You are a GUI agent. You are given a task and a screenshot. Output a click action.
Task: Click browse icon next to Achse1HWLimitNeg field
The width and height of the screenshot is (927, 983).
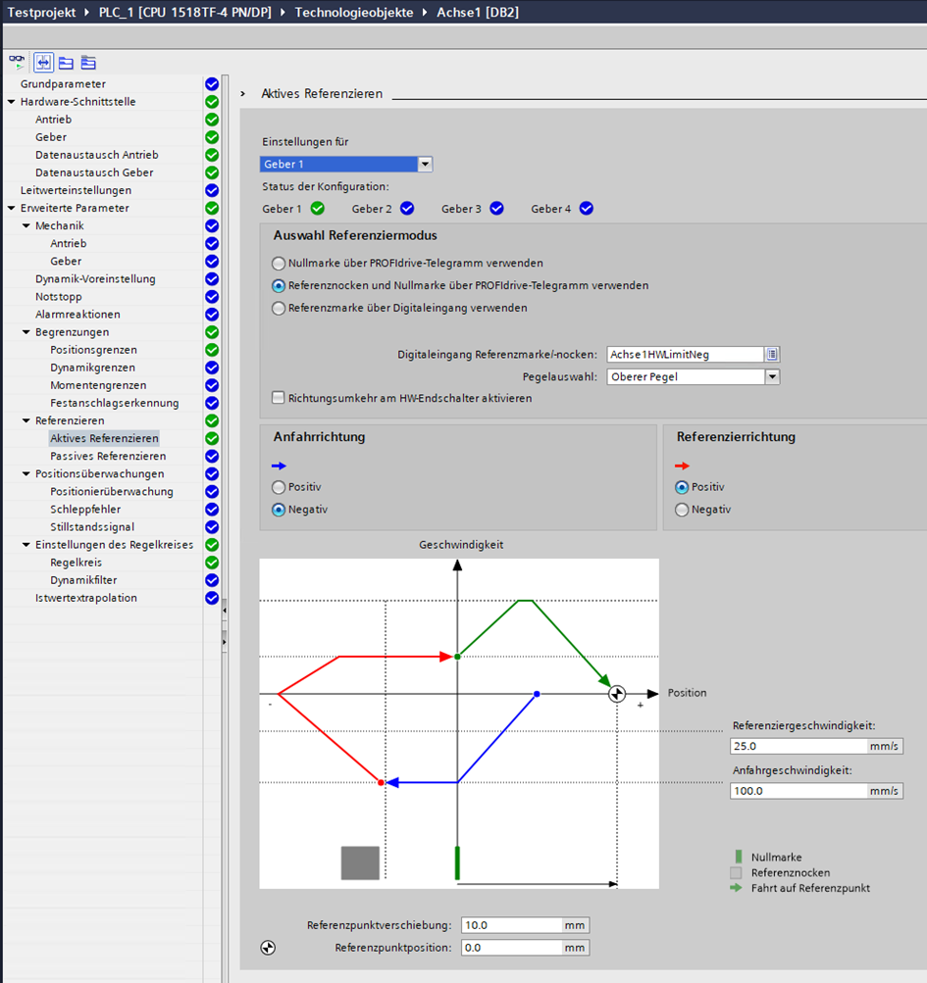coord(772,354)
